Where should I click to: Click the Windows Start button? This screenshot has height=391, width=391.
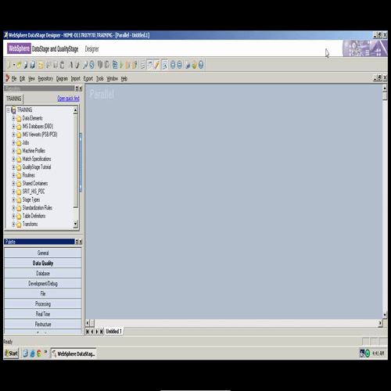(11, 353)
